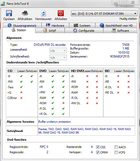Click the date value 10-03-02

[x=124, y=53]
